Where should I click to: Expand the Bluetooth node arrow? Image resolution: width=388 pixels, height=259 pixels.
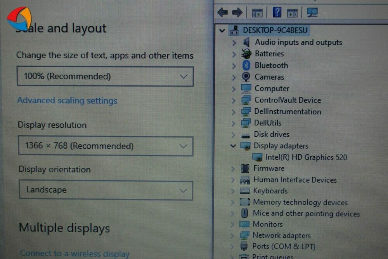[x=234, y=66]
